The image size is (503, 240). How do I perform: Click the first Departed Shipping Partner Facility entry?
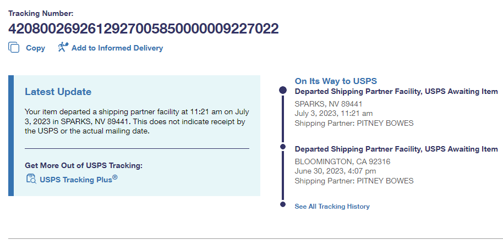pyautogui.click(x=396, y=91)
